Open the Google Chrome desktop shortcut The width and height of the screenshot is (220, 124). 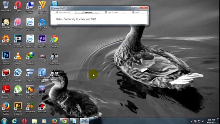coord(54,41)
